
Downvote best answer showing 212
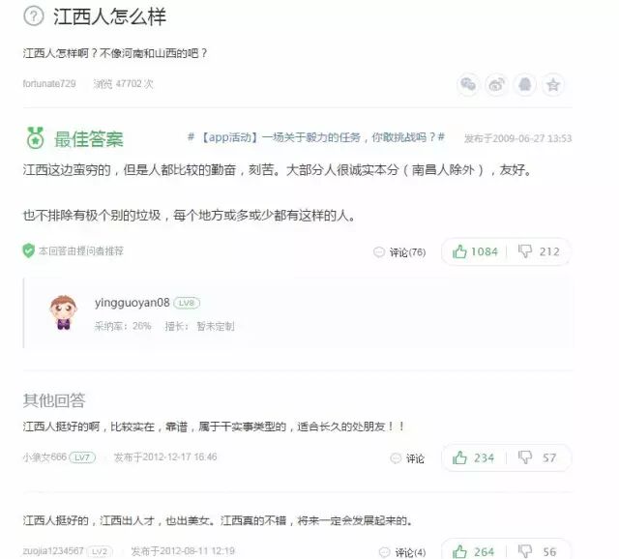click(x=539, y=251)
